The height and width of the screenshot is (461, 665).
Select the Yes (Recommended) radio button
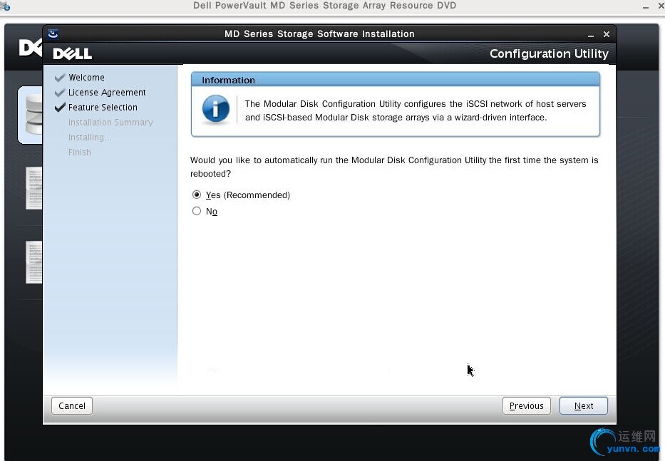click(x=196, y=195)
